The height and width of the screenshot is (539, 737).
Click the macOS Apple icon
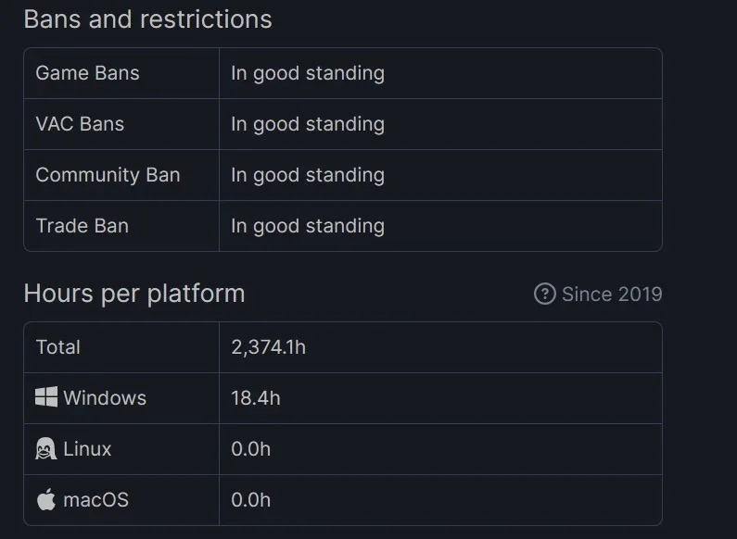point(46,499)
